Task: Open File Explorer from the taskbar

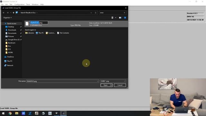Action: (17, 113)
